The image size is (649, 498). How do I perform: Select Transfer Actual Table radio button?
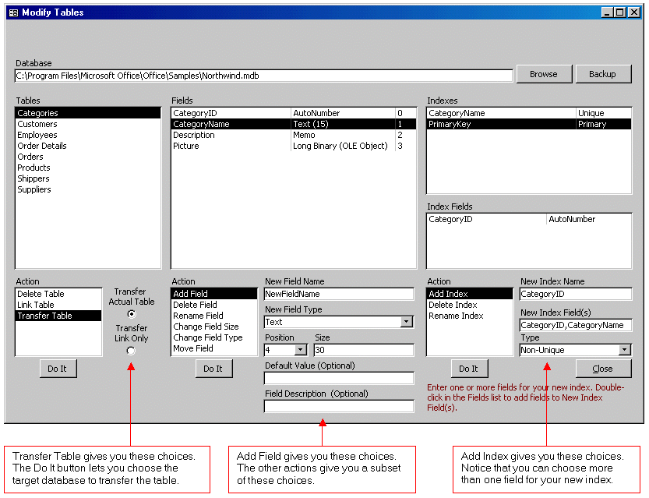(x=131, y=314)
